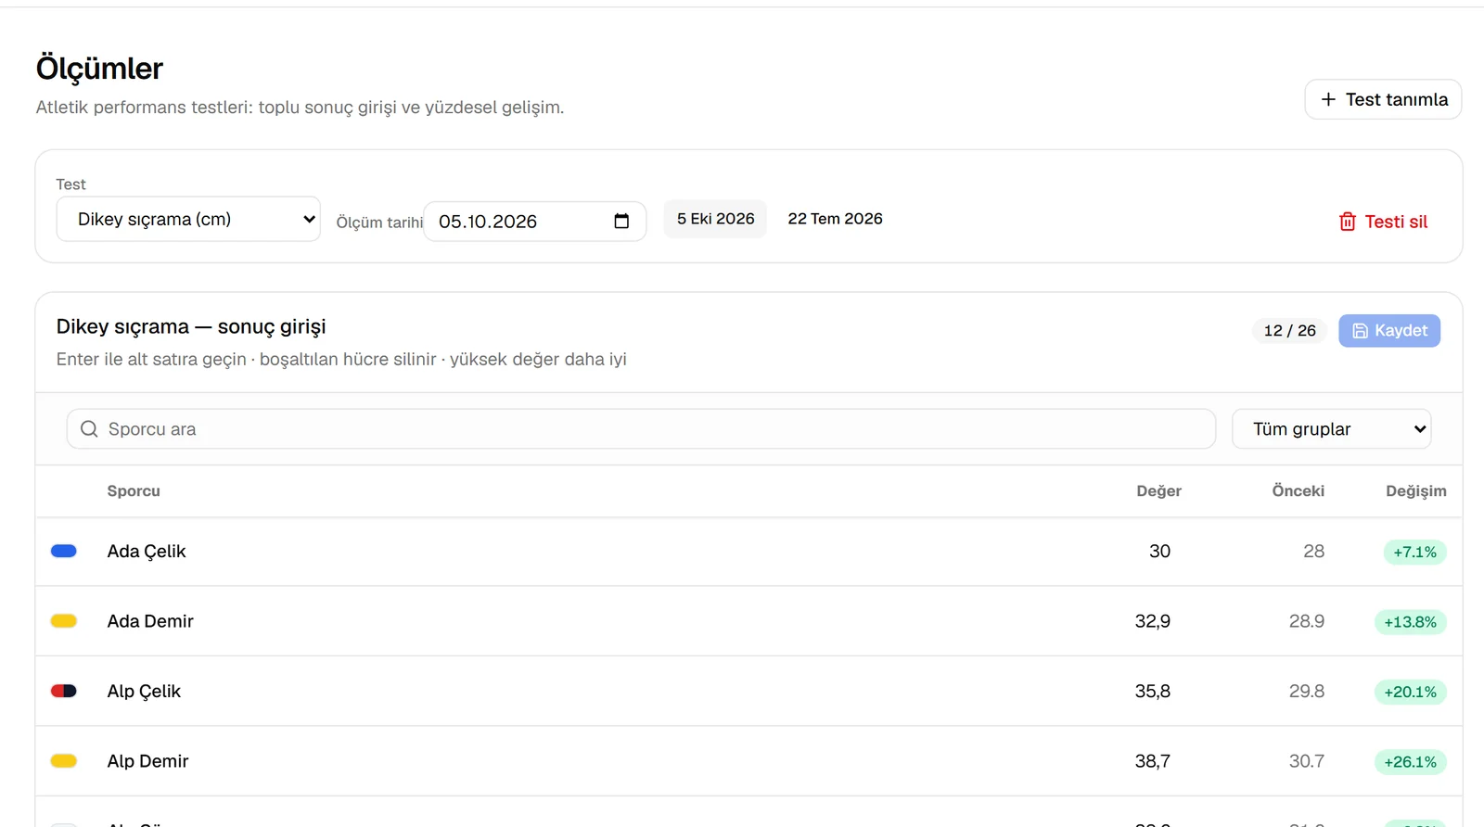
Task: Click the save icon on Kaydet button
Action: tap(1360, 331)
